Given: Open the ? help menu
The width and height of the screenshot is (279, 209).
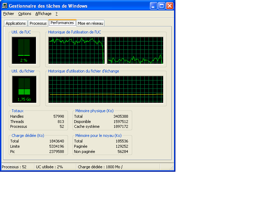Looking at the screenshot, I should [56, 14].
